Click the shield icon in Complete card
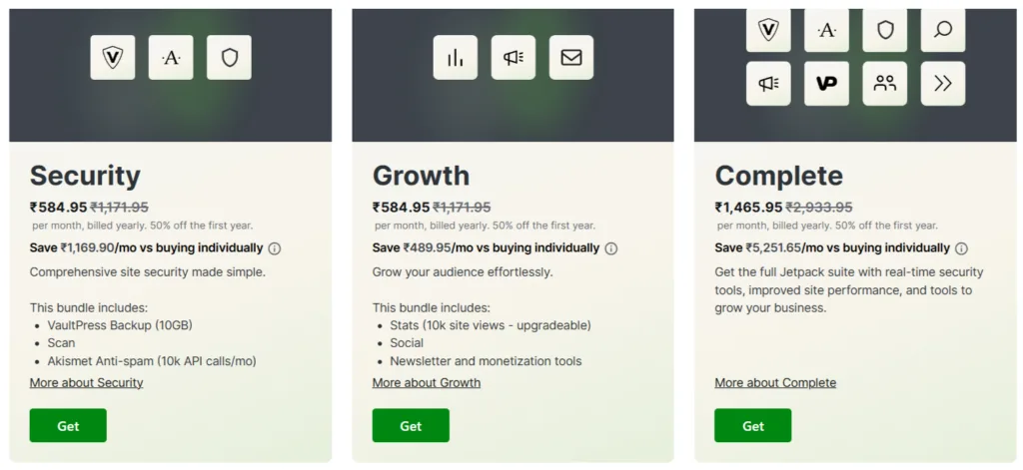Viewport: 1023px width, 470px height. tap(884, 30)
